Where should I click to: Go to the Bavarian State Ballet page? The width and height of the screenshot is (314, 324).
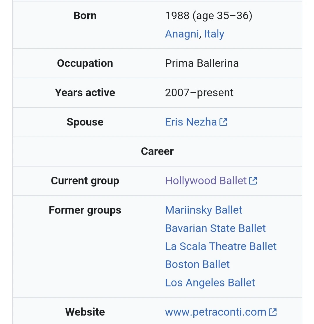point(215,228)
